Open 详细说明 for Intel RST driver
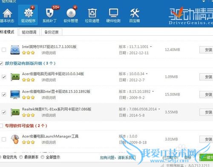 coord(49,53)
